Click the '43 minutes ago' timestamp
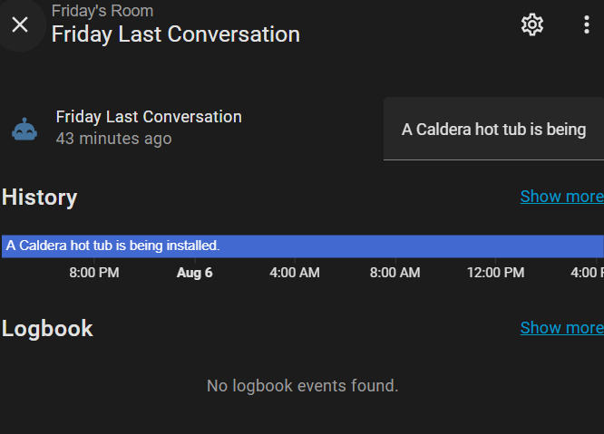 pyautogui.click(x=113, y=139)
